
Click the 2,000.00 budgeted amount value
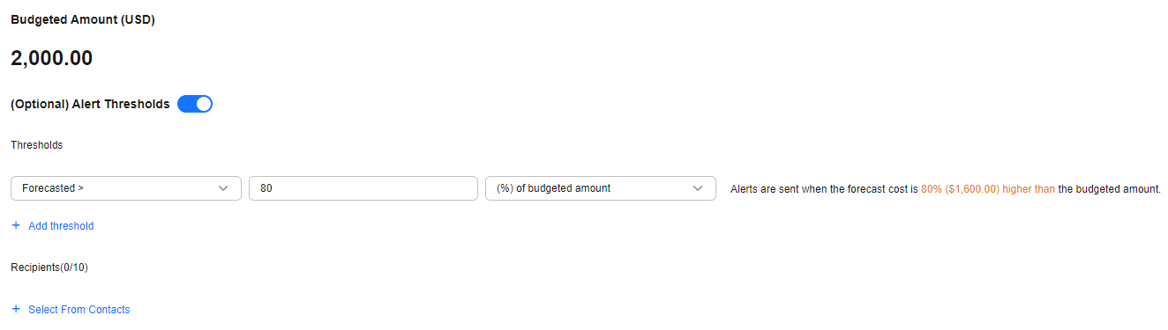coord(52,59)
